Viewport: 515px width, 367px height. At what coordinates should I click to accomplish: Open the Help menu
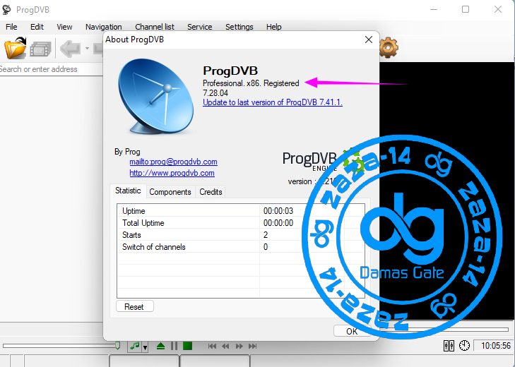point(274,27)
